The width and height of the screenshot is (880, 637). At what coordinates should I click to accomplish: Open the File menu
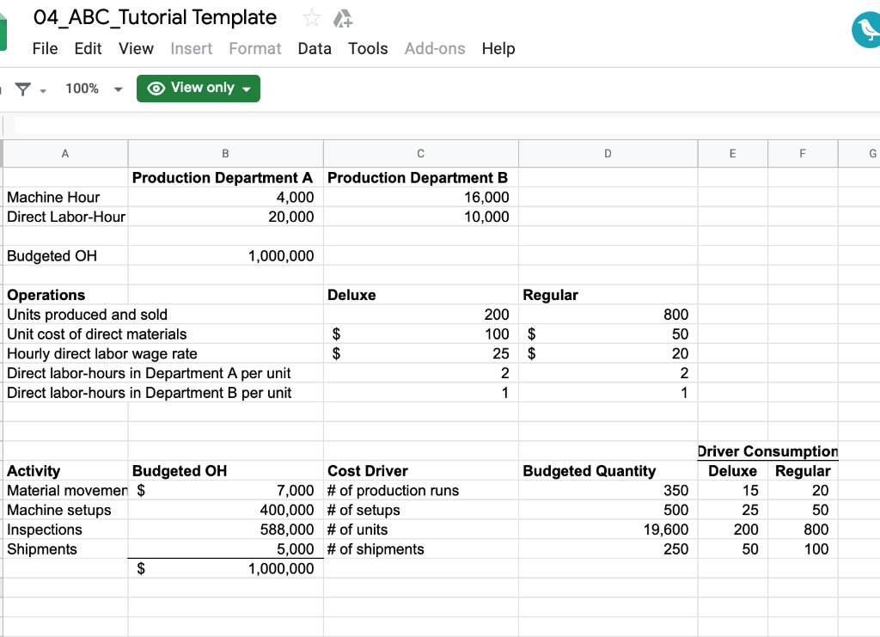[45, 49]
